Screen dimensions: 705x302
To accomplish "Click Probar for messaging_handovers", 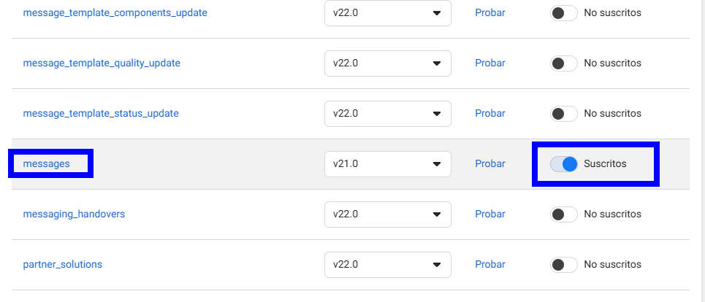I will click(x=489, y=214).
